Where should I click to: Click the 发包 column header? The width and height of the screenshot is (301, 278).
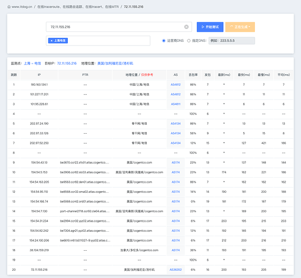point(208,75)
